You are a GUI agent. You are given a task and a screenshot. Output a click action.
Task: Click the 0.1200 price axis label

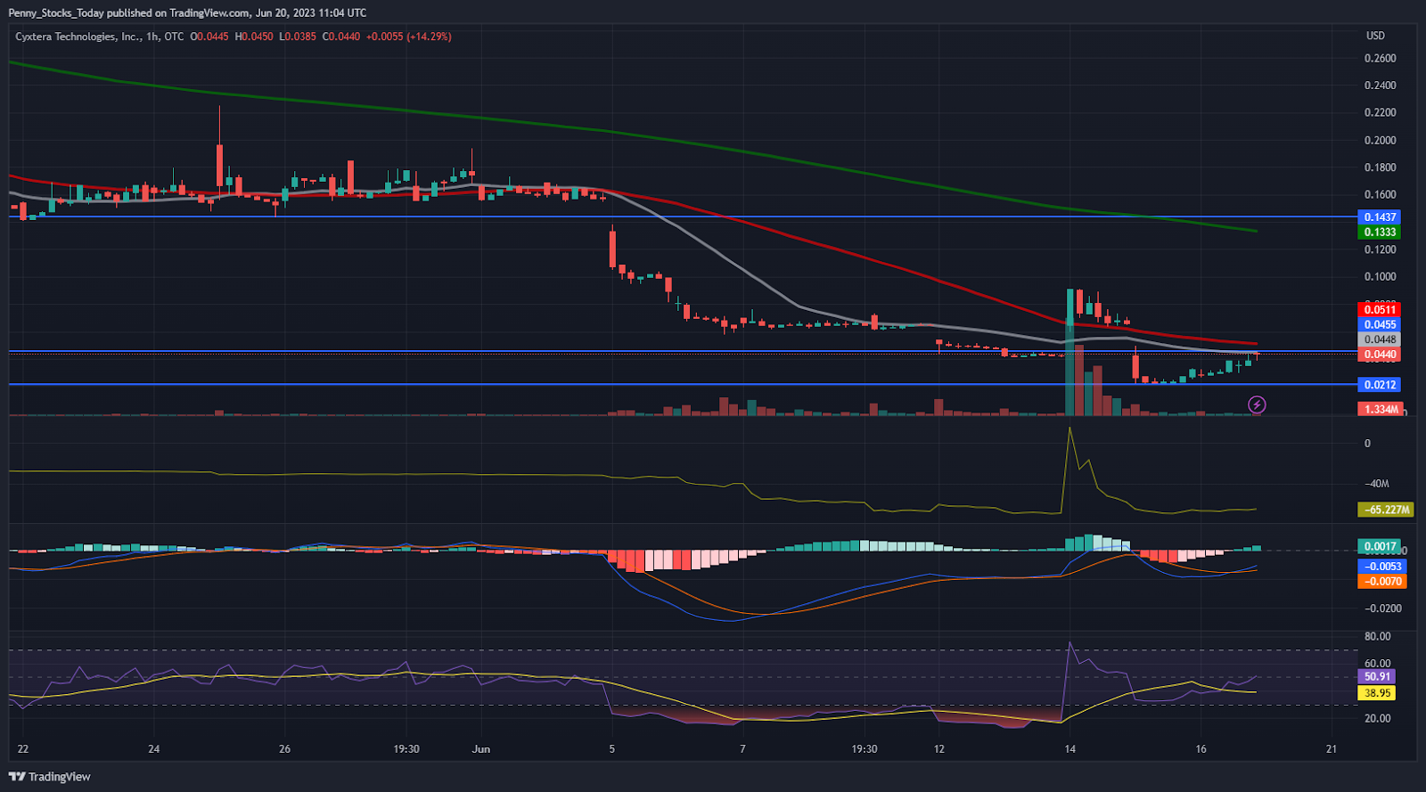pyautogui.click(x=1381, y=249)
